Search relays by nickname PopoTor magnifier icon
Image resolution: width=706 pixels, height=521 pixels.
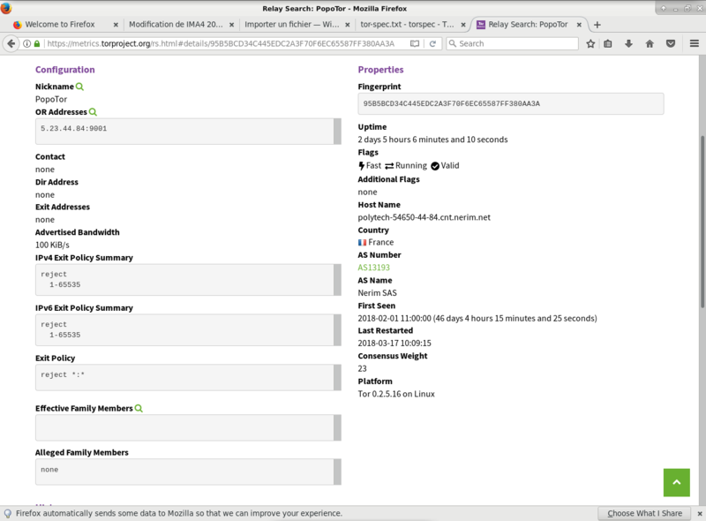click(x=79, y=86)
